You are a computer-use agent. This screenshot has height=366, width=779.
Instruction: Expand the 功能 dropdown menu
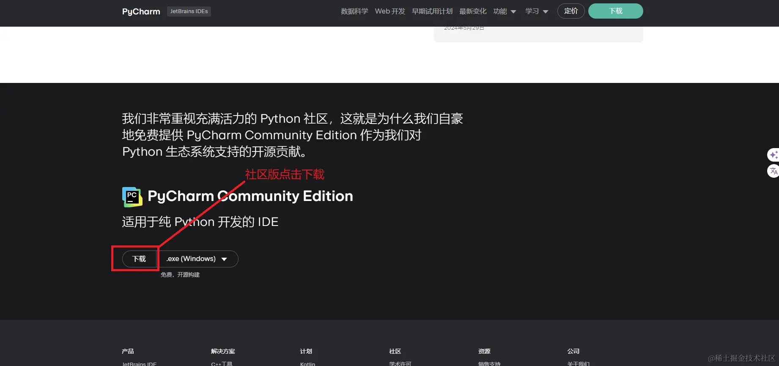pos(505,11)
